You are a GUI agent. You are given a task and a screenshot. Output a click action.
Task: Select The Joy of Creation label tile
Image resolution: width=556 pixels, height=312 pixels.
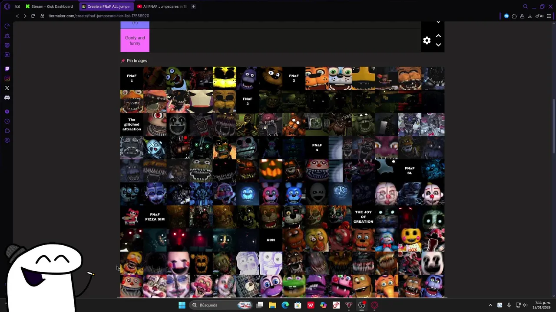(363, 217)
